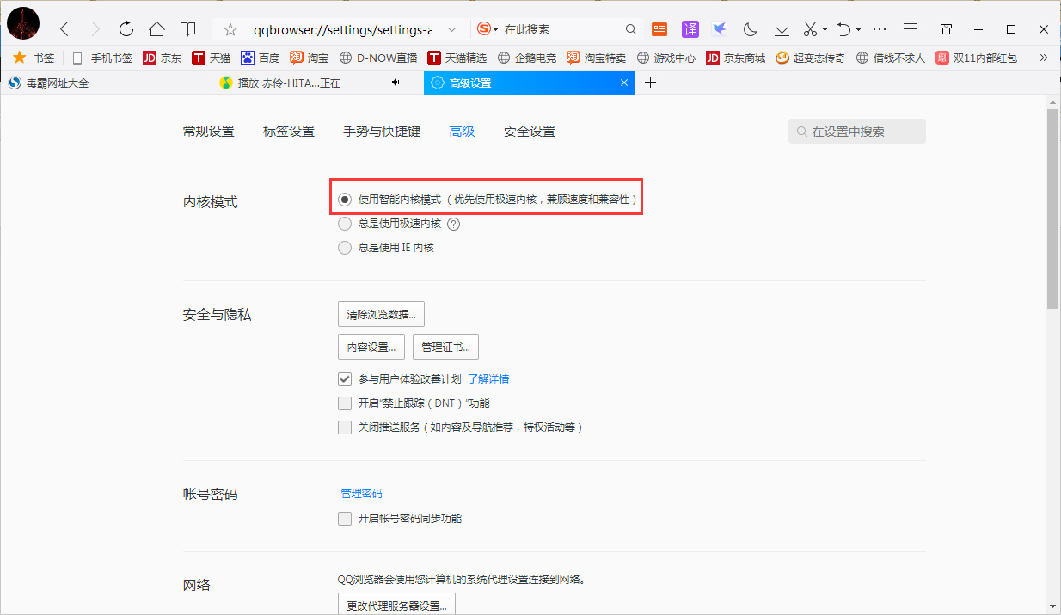Enable night mode via the moon icon
Viewport: 1061px width, 615px height.
pos(750,28)
